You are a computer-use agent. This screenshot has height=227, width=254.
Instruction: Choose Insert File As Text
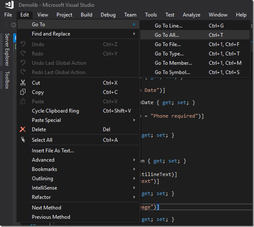(x=78, y=150)
